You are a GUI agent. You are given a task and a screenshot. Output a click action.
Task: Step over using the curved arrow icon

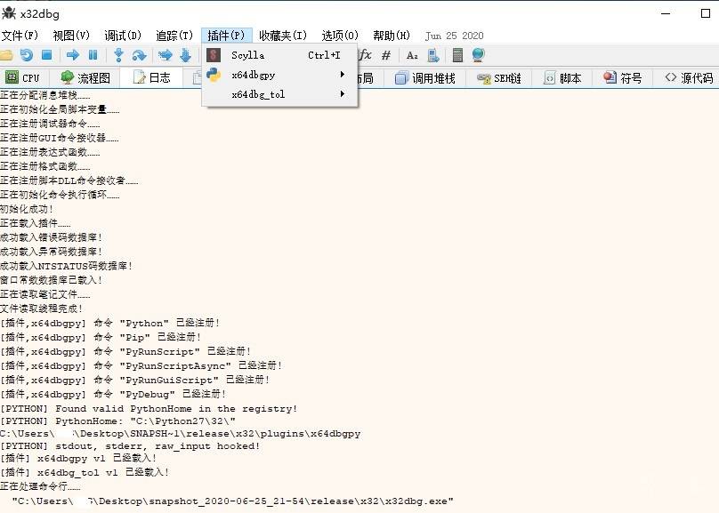point(139,55)
